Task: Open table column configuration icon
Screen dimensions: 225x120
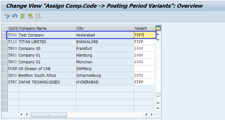Action: tap(158, 28)
